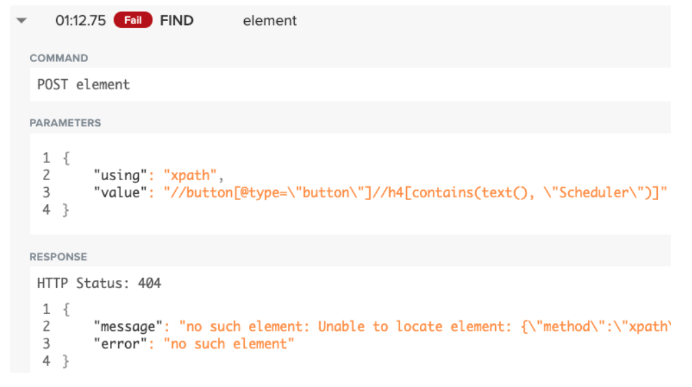Click the "using" key in parameters
Screen dimensions: 692x387
pyautogui.click(x=120, y=175)
